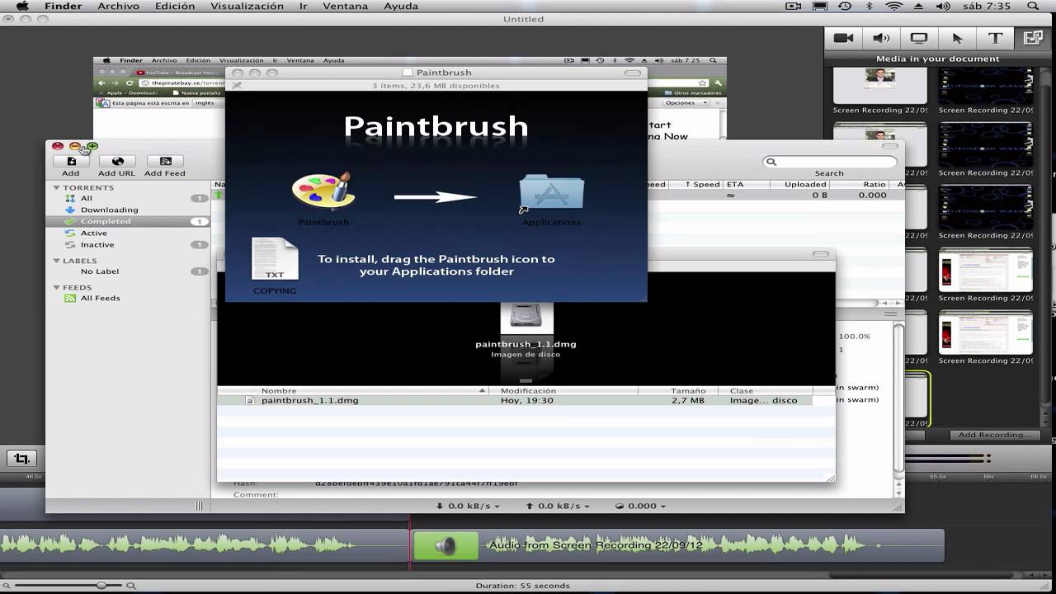Image resolution: width=1056 pixels, height=594 pixels.
Task: Open the Screen Recording properties tab (monitor icon)
Action: (919, 38)
